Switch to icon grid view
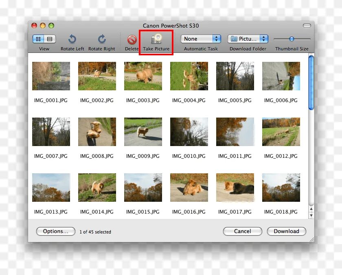Viewport: 342px width, 275px height. (x=38, y=39)
